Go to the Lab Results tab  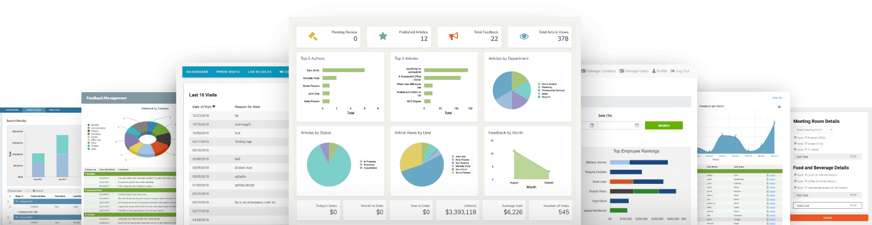[259, 72]
